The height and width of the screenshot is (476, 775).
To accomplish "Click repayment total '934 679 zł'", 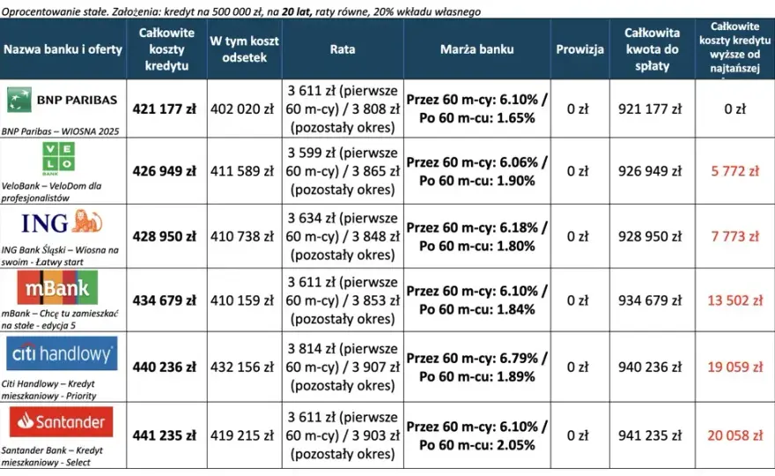I will pyautogui.click(x=650, y=301).
